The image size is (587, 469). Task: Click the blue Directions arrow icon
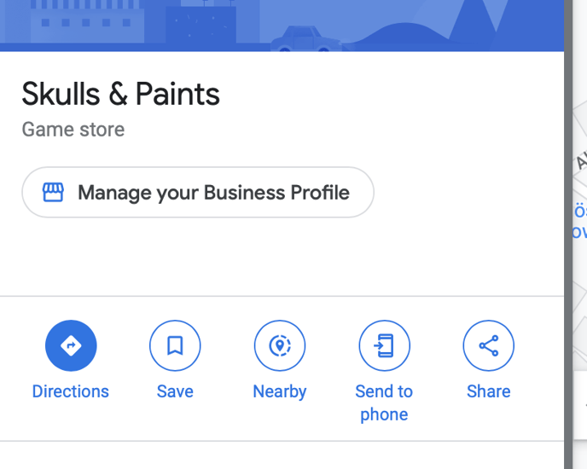coord(71,345)
